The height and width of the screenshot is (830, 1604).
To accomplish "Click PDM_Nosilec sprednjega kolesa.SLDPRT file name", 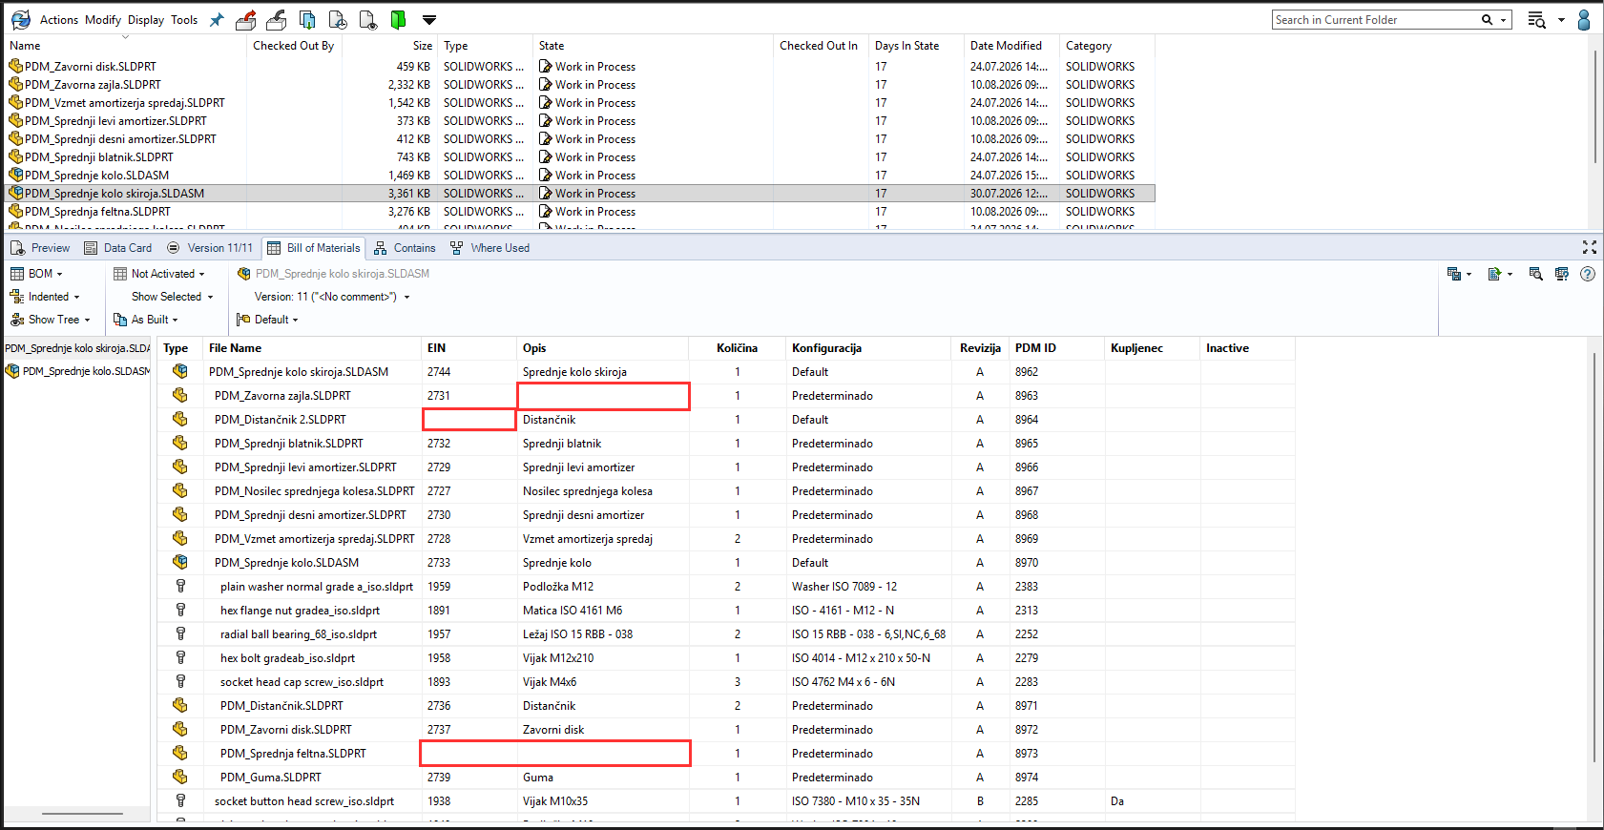I will 314,491.
